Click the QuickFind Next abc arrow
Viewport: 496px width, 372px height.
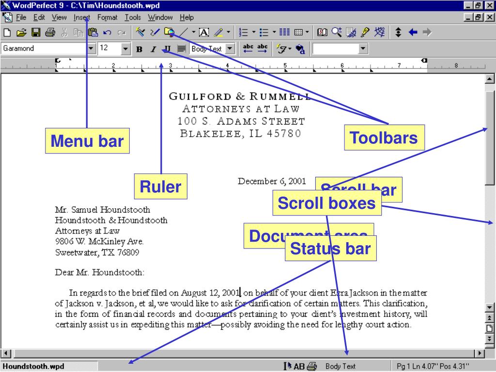coord(263,48)
